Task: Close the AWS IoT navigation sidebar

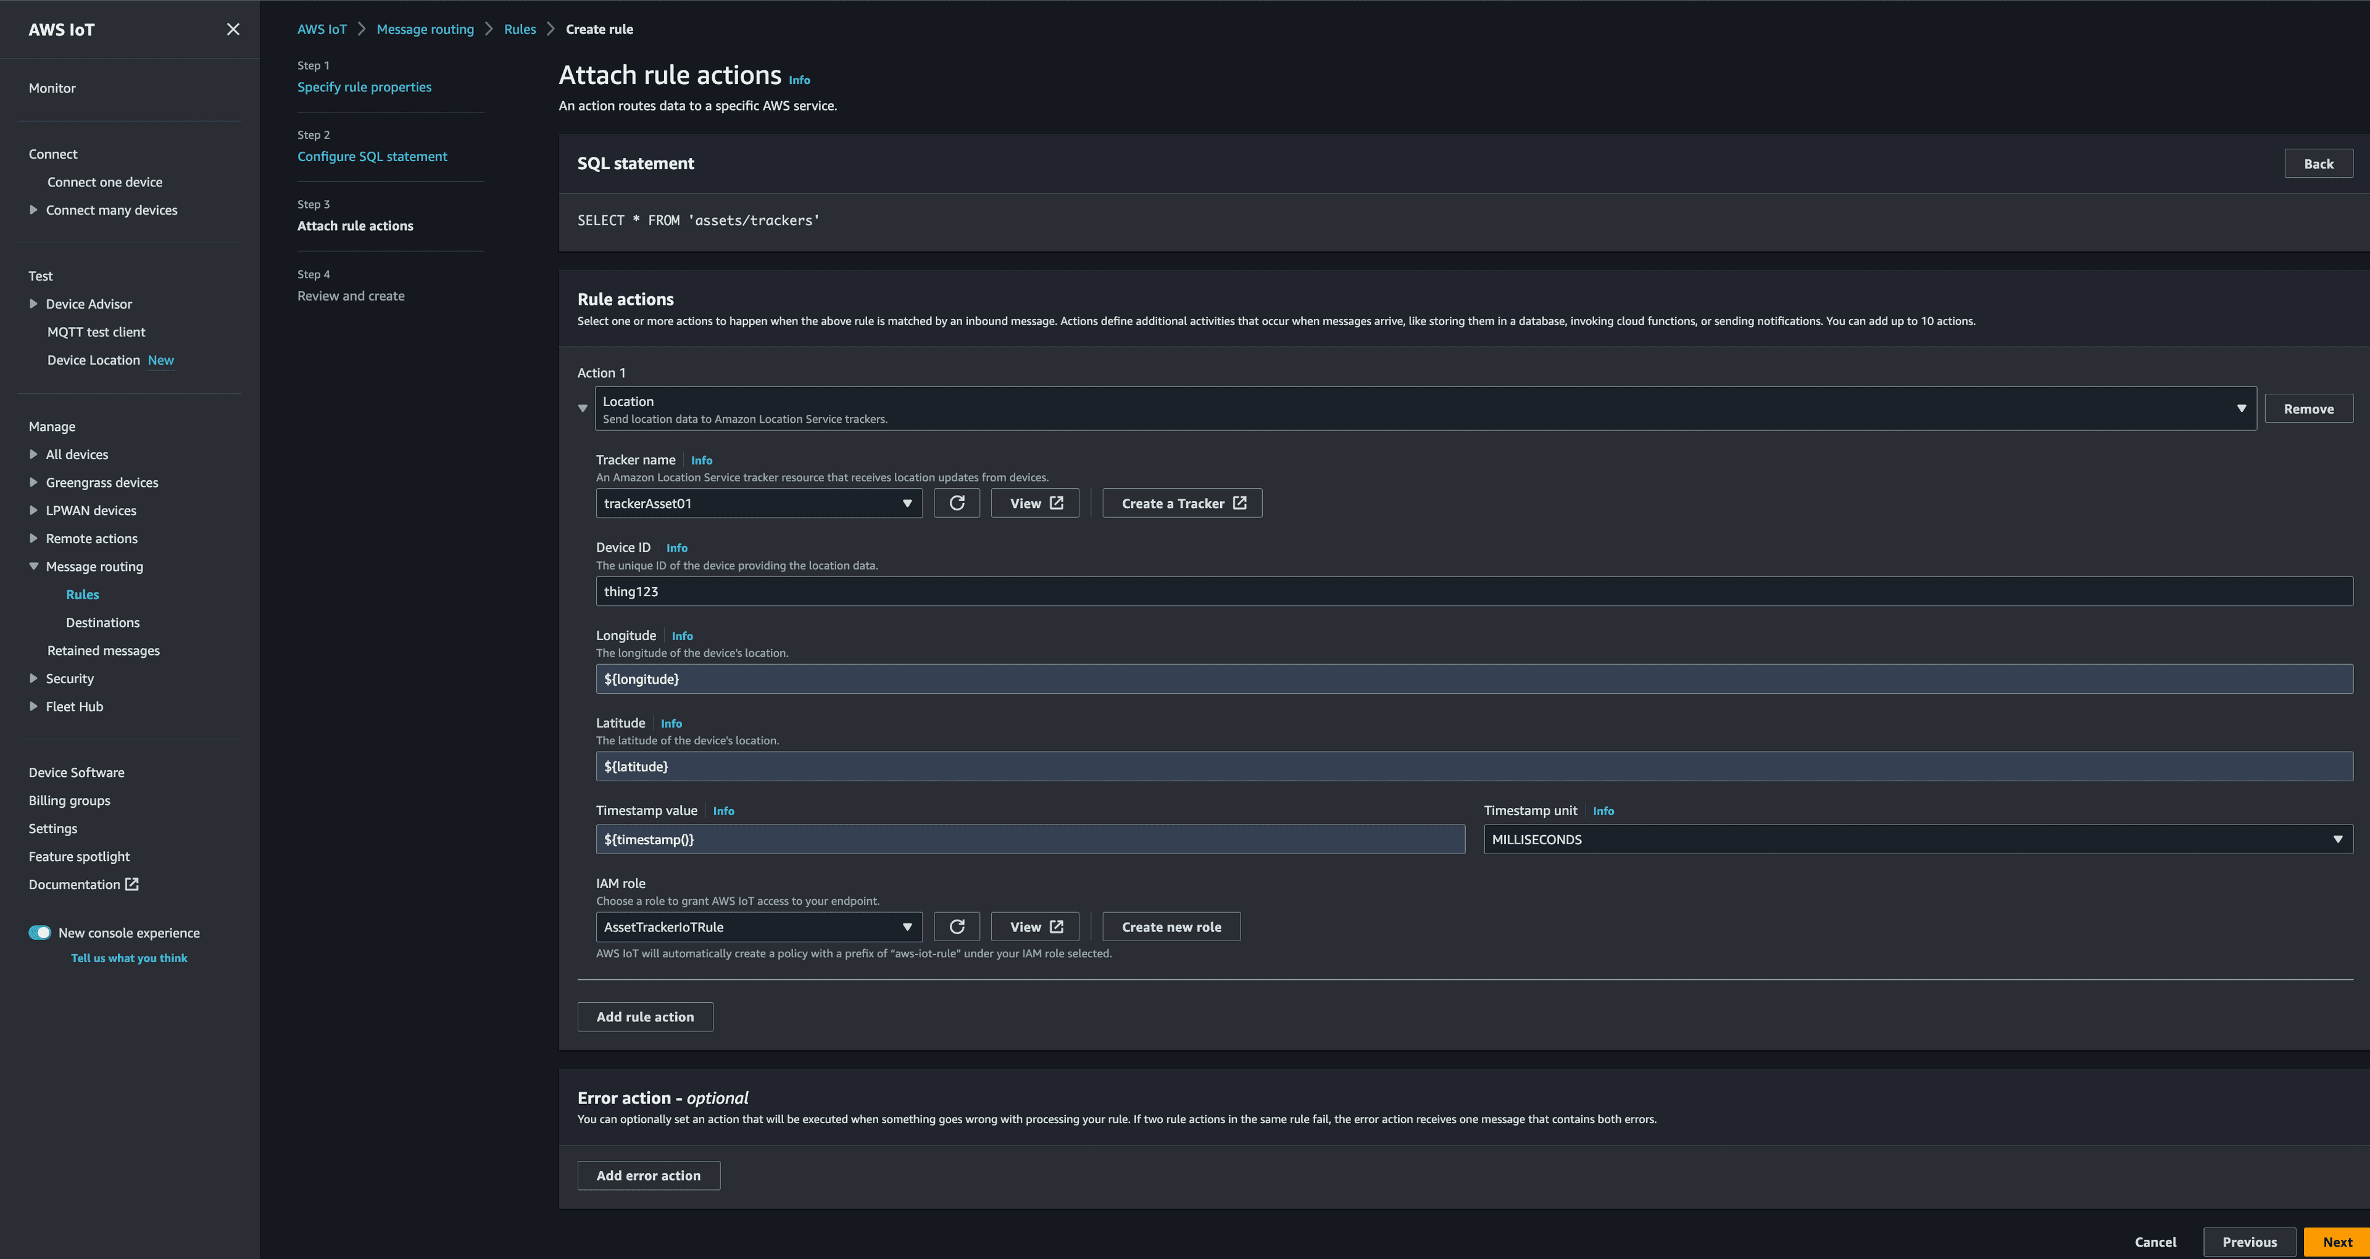Action: pyautogui.click(x=233, y=30)
